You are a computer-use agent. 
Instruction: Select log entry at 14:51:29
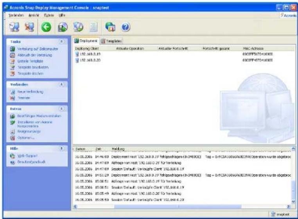coord(183,175)
